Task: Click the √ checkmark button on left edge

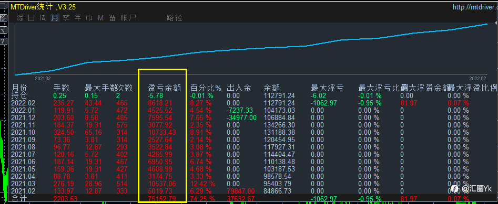Action: (3, 30)
